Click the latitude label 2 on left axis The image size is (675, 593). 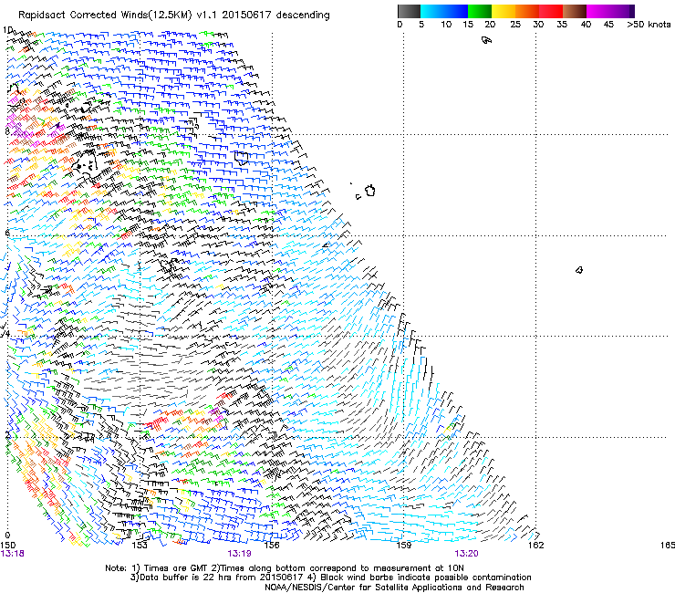coord(7,434)
